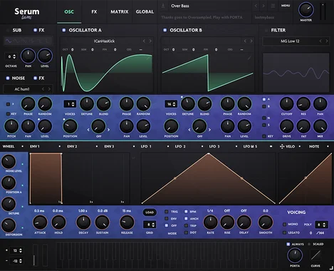The image size is (334, 271).
Task: Click the LFO LOAD button
Action: click(x=150, y=213)
